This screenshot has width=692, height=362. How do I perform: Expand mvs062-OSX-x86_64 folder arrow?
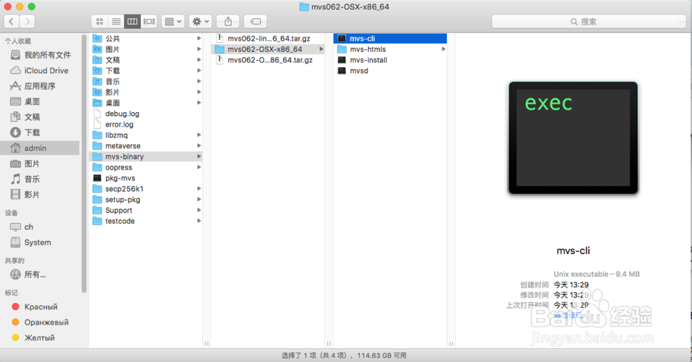(321, 49)
